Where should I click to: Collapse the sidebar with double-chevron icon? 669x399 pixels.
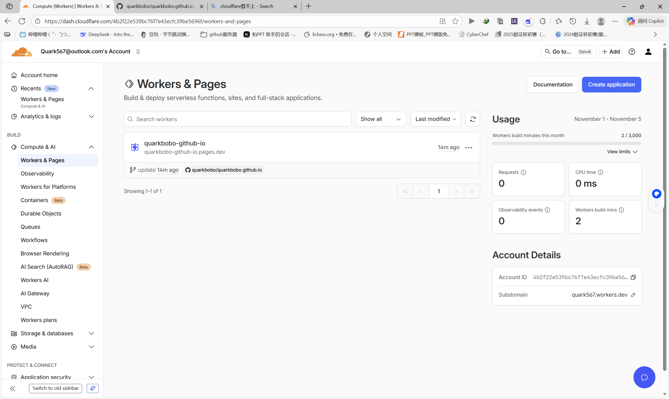(13, 388)
